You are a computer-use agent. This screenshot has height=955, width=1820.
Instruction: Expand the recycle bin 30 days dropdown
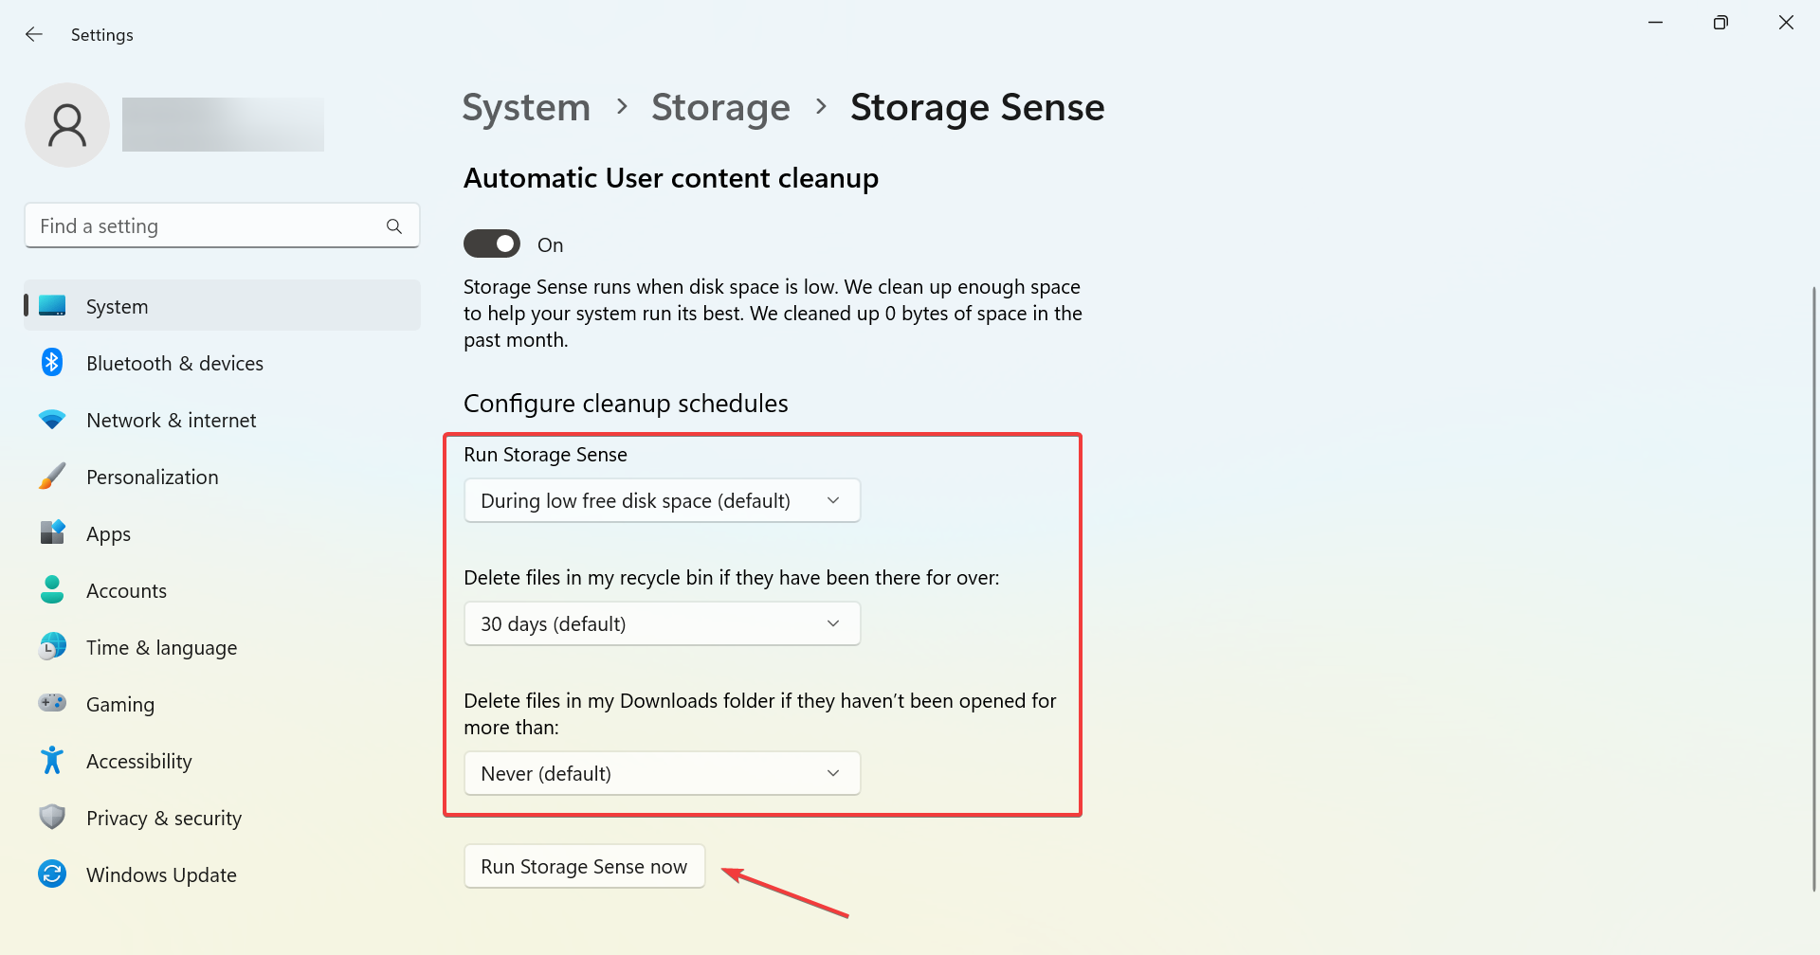pos(662,623)
